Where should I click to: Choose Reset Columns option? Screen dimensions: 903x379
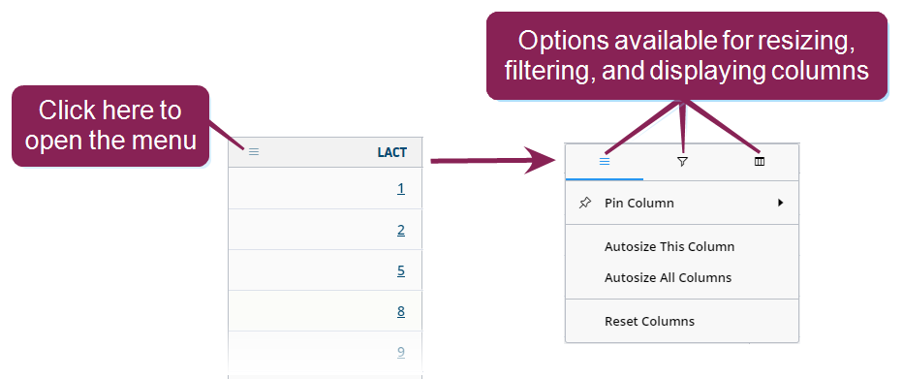pyautogui.click(x=649, y=322)
